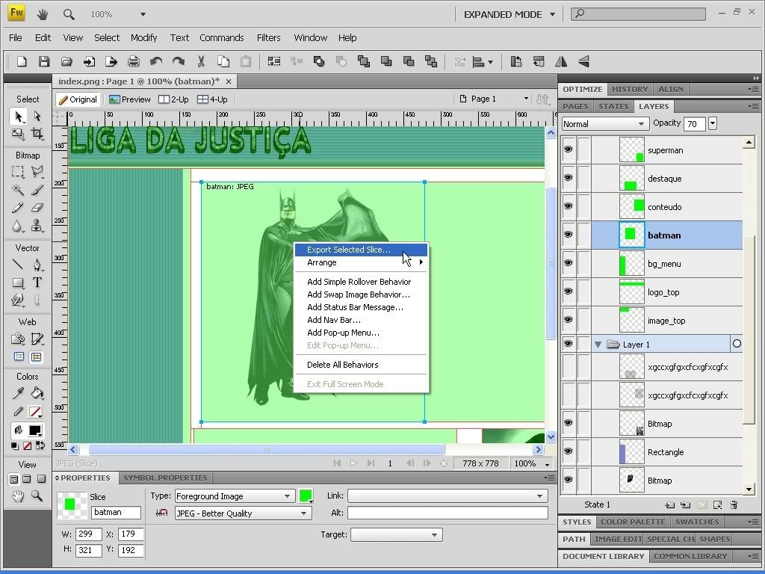Hide the conteudo slice layer

(569, 206)
